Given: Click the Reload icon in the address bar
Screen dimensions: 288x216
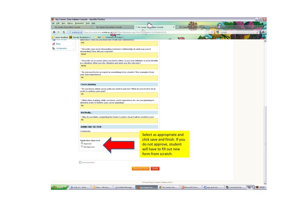Looking at the screenshot, I should point(212,32).
